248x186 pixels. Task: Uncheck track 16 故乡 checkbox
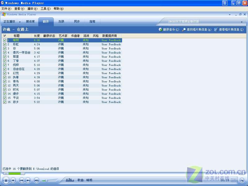[x=5, y=102]
